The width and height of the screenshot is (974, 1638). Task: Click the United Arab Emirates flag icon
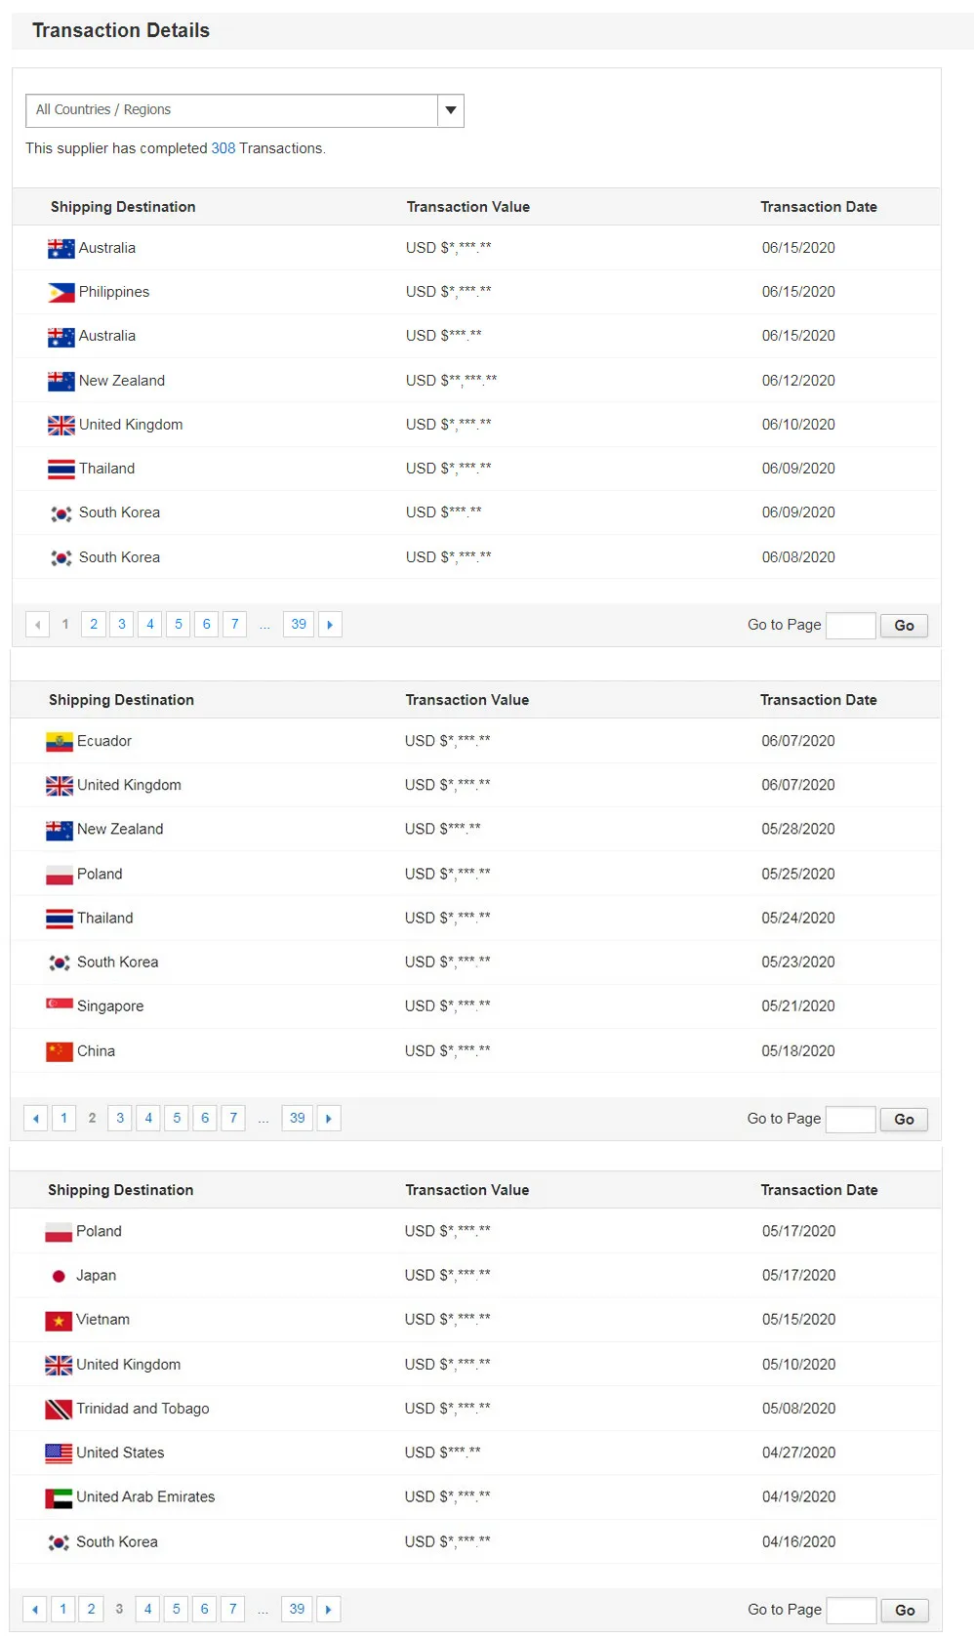[x=59, y=1497]
